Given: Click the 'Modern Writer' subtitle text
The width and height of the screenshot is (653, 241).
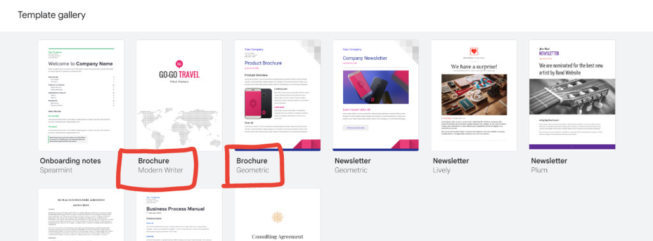Looking at the screenshot, I should click(x=160, y=170).
